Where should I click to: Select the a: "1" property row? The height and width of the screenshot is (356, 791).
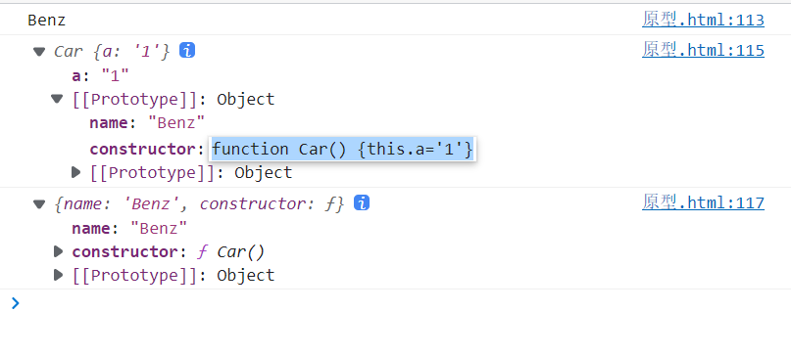point(100,76)
